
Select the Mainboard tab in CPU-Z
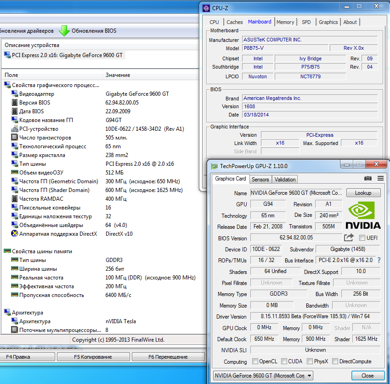click(260, 22)
